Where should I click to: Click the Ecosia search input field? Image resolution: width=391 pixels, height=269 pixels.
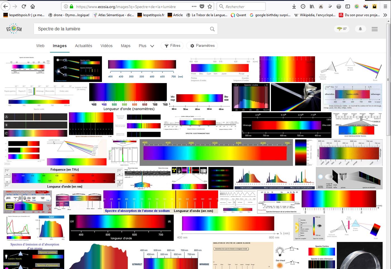point(121,29)
